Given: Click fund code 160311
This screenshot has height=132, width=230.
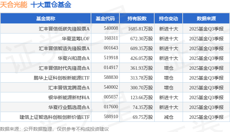Looking at the screenshot, I should (x=111, y=38).
